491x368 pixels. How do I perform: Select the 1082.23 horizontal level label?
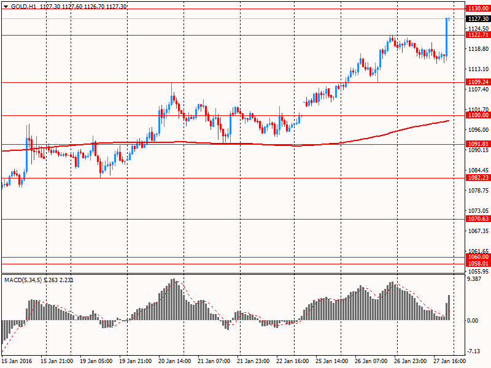pyautogui.click(x=477, y=178)
